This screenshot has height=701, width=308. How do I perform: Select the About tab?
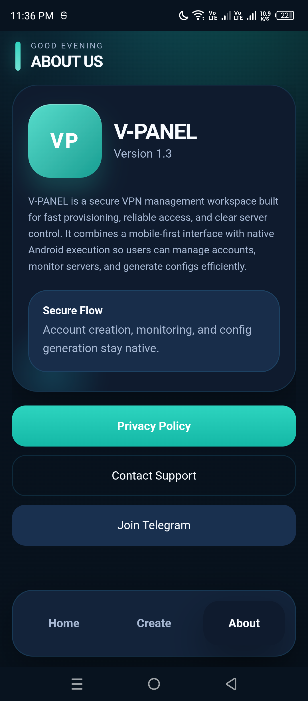(244, 623)
